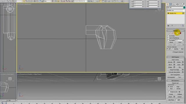Open Bridge settings box
The width and height of the screenshot is (186, 104).
174,67
